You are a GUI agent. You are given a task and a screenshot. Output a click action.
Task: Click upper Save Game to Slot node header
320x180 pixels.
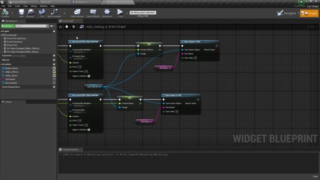199,41
